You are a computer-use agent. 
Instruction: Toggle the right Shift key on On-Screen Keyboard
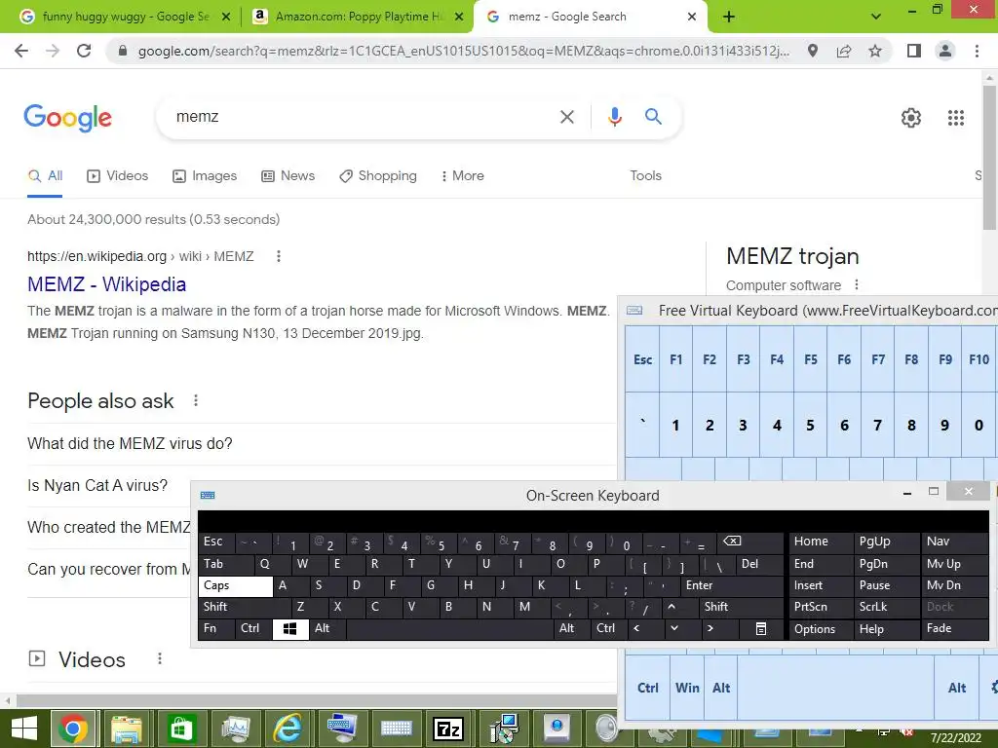[x=742, y=607]
